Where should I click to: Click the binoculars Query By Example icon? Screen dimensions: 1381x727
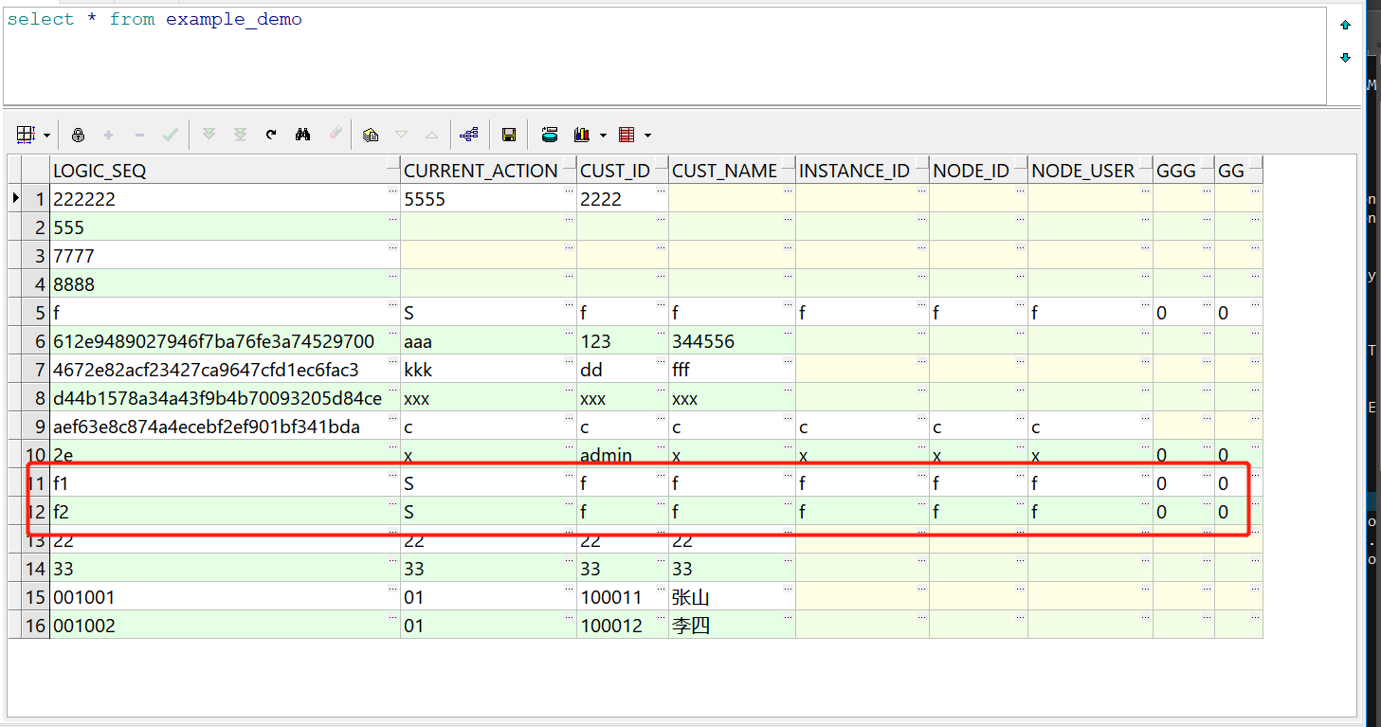[302, 136]
